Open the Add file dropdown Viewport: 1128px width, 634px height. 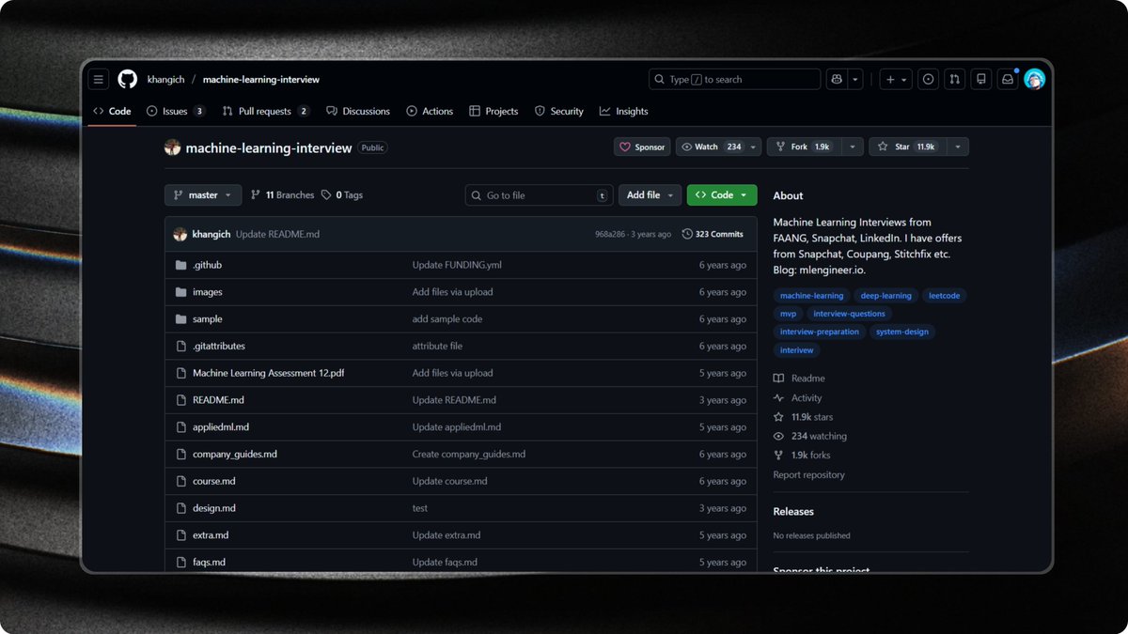[x=650, y=195]
